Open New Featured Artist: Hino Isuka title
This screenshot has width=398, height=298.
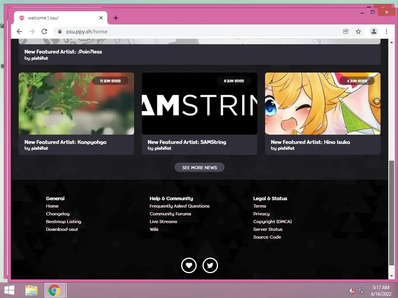point(311,142)
